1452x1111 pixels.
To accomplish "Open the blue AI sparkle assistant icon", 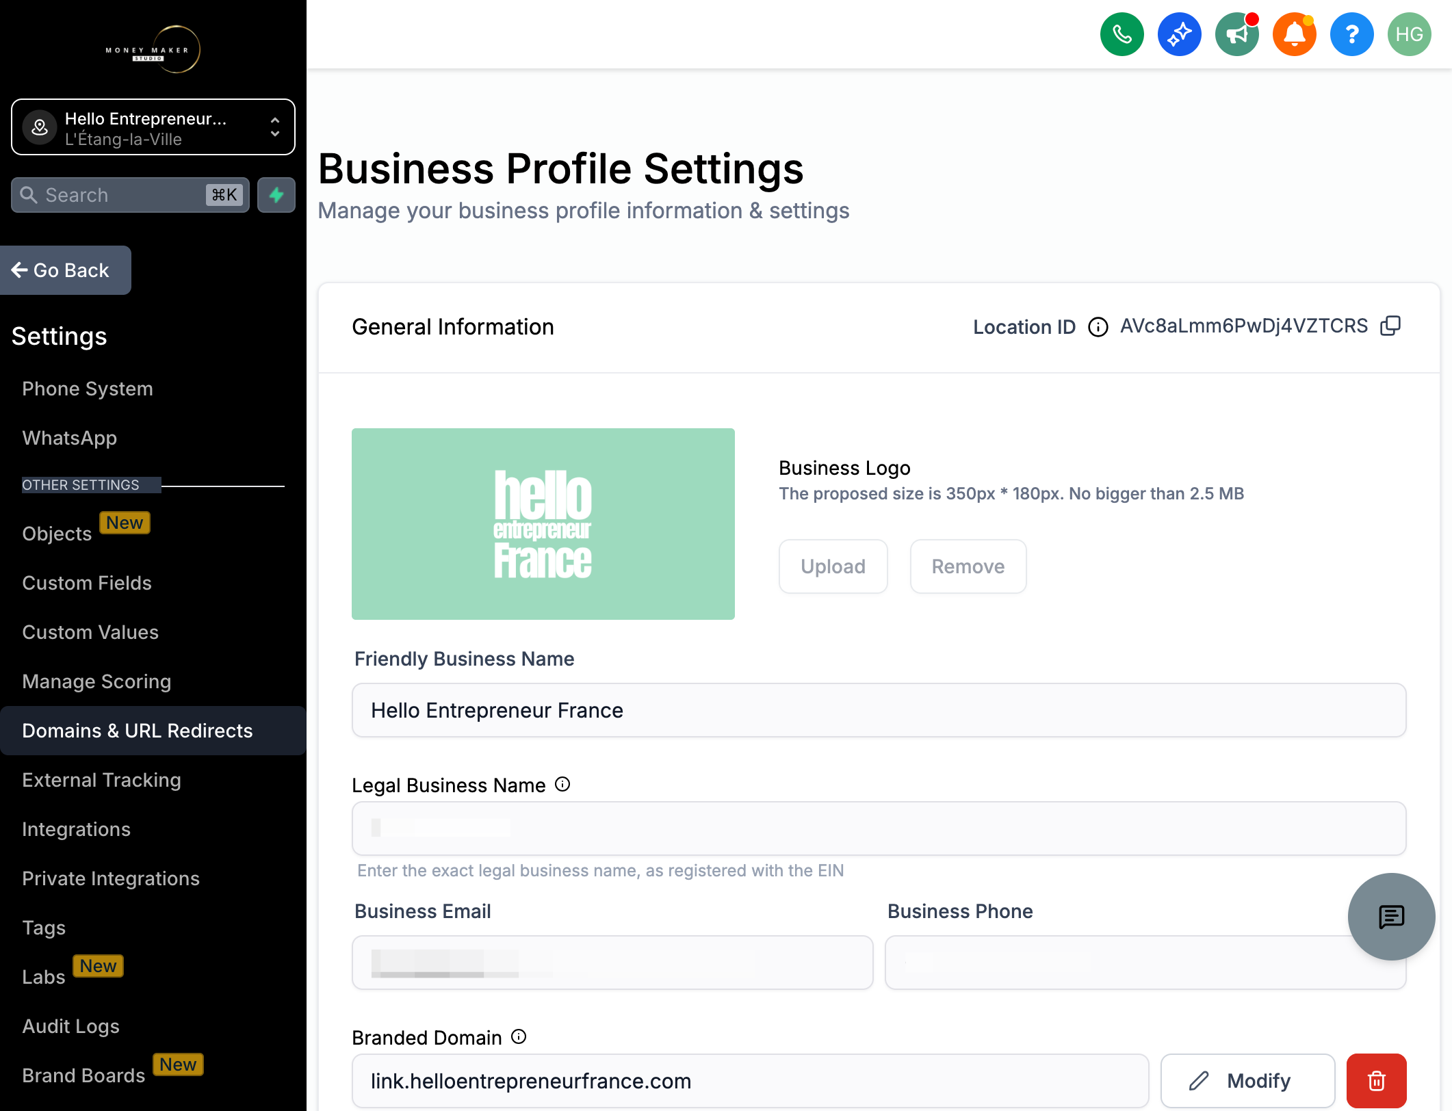I will point(1179,34).
